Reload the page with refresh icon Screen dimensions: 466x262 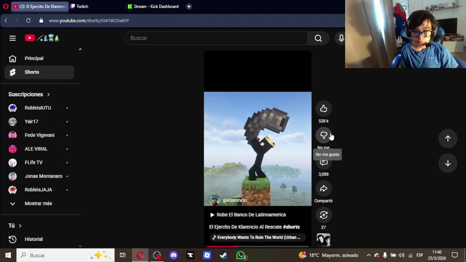click(x=28, y=21)
